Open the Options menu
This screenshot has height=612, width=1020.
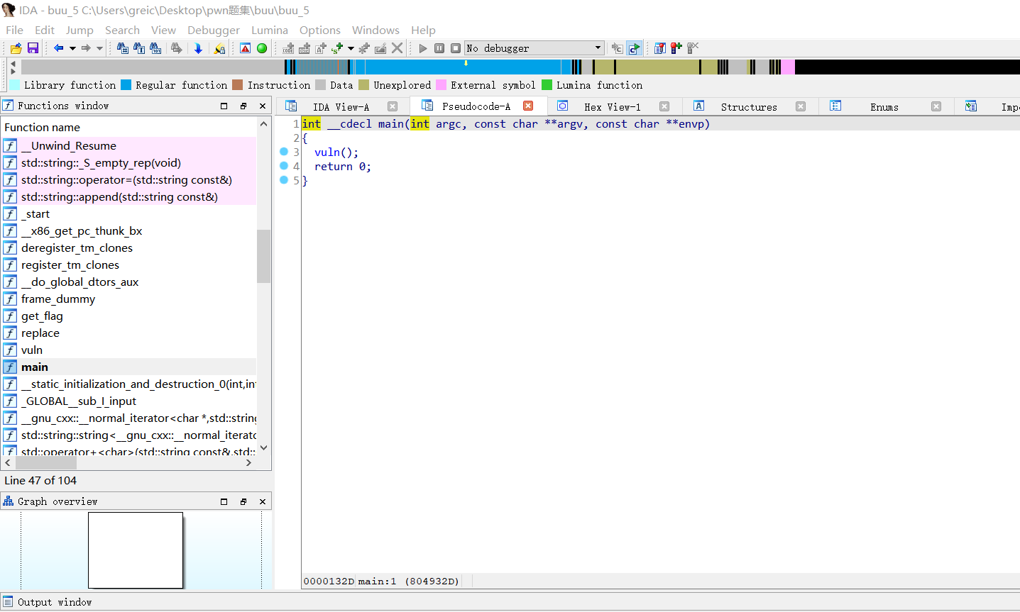tap(320, 30)
